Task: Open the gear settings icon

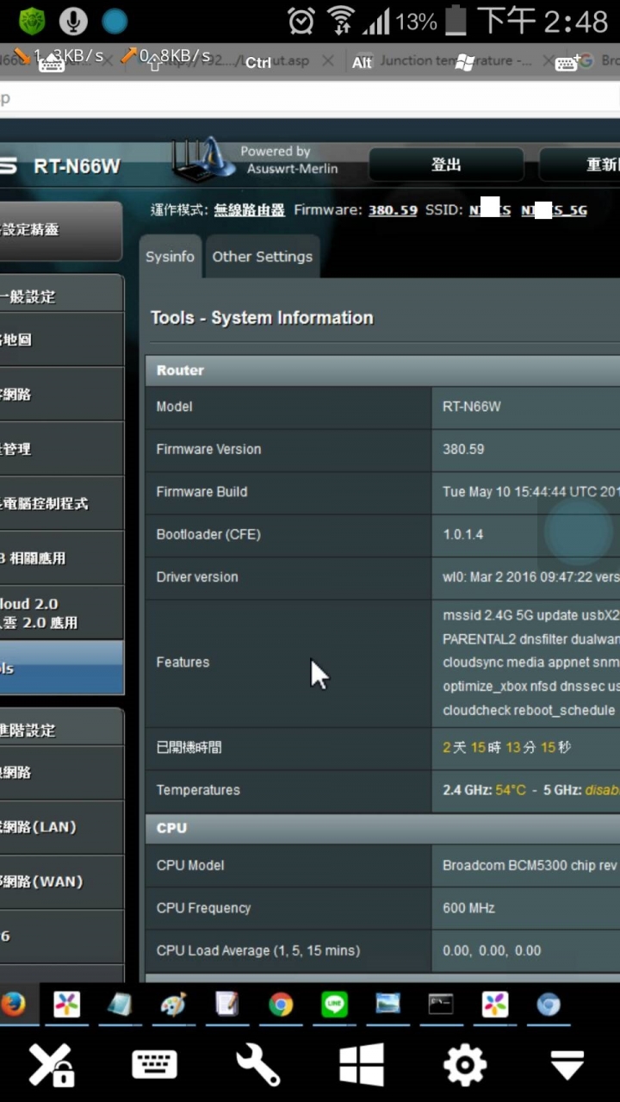Action: pyautogui.click(x=465, y=1066)
